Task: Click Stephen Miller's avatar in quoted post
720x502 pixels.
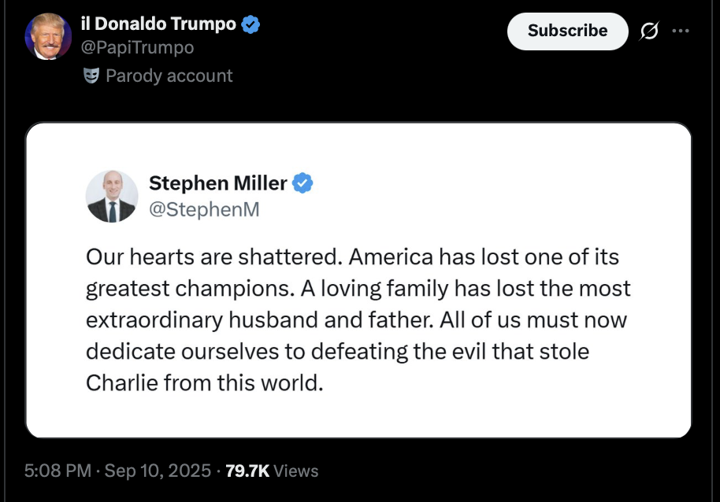Action: (111, 197)
